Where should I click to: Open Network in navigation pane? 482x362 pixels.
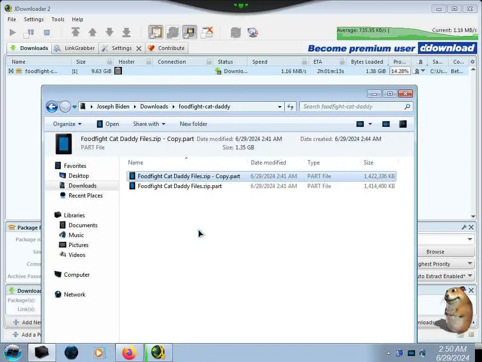[74, 294]
